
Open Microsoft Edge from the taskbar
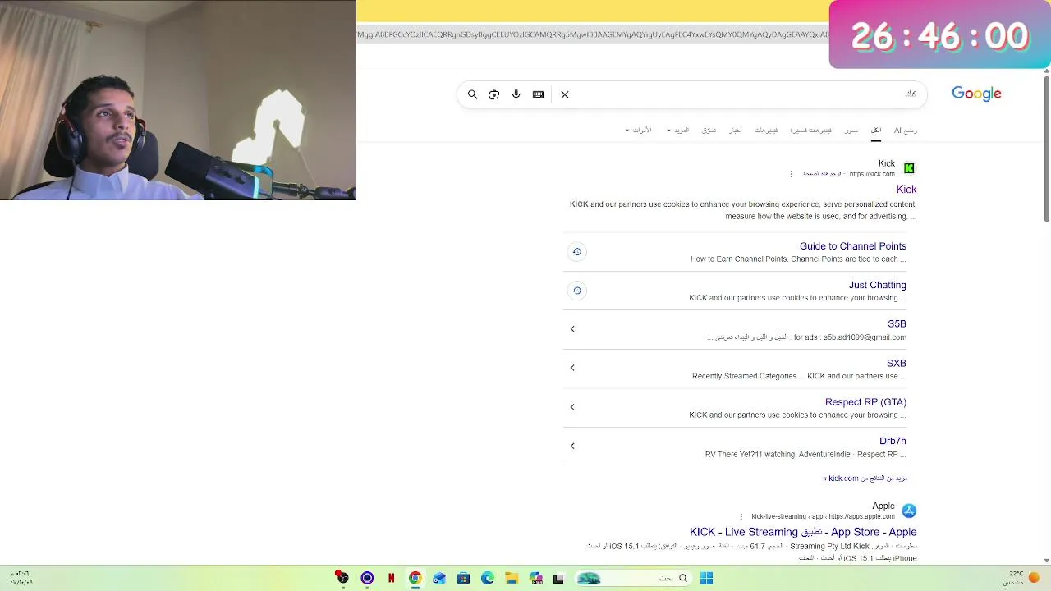487,579
